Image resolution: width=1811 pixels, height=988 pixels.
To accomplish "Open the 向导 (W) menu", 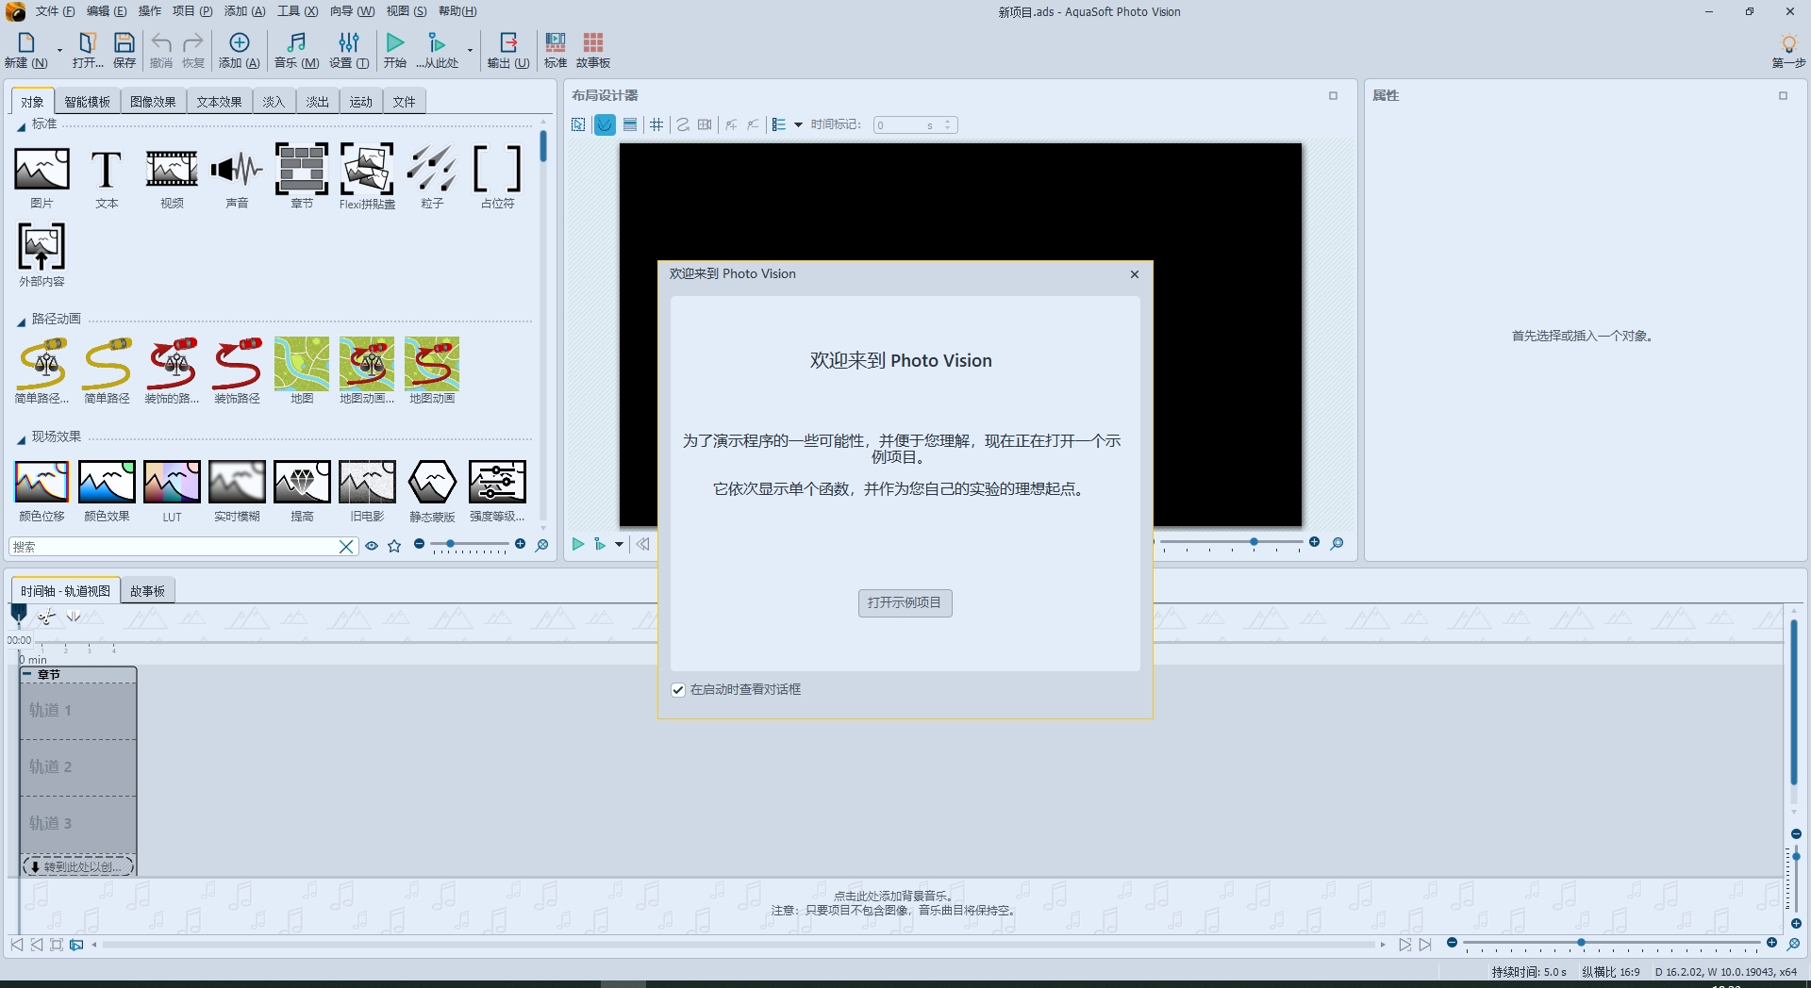I will 352,11.
